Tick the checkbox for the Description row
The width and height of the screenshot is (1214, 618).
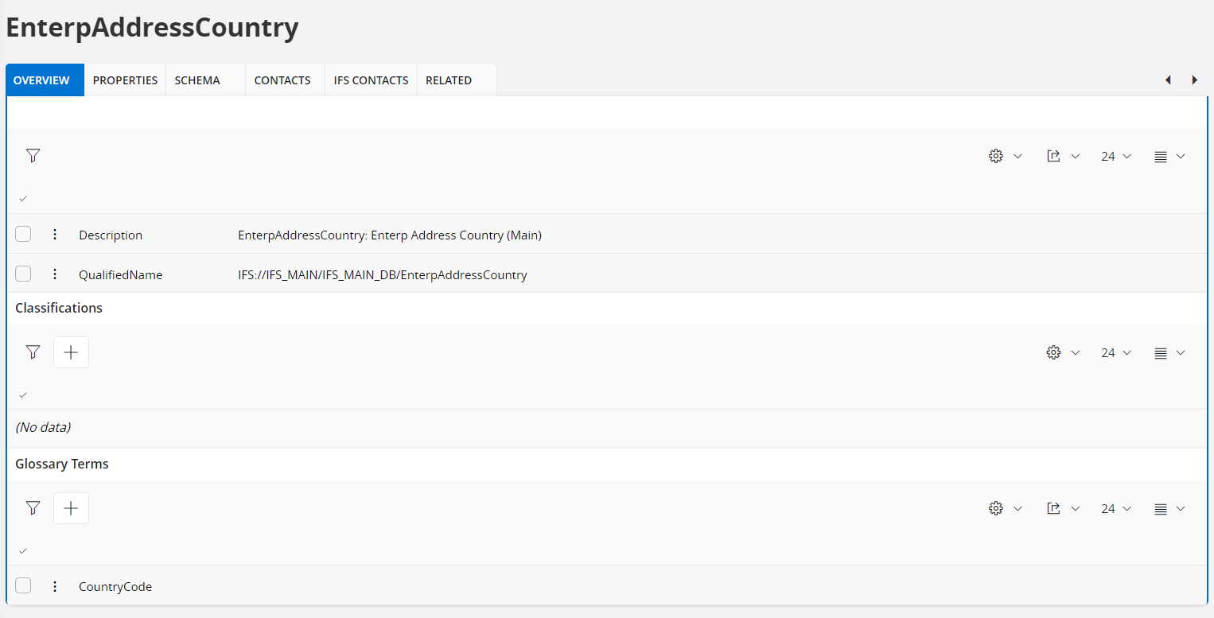tap(23, 234)
